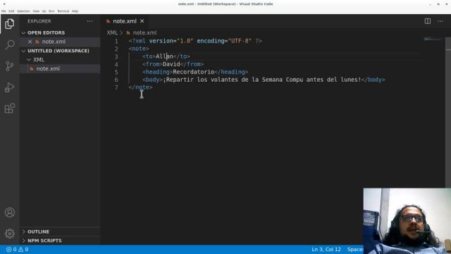Select note.xml under the XML folder
The width and height of the screenshot is (451, 254).
click(x=60, y=69)
